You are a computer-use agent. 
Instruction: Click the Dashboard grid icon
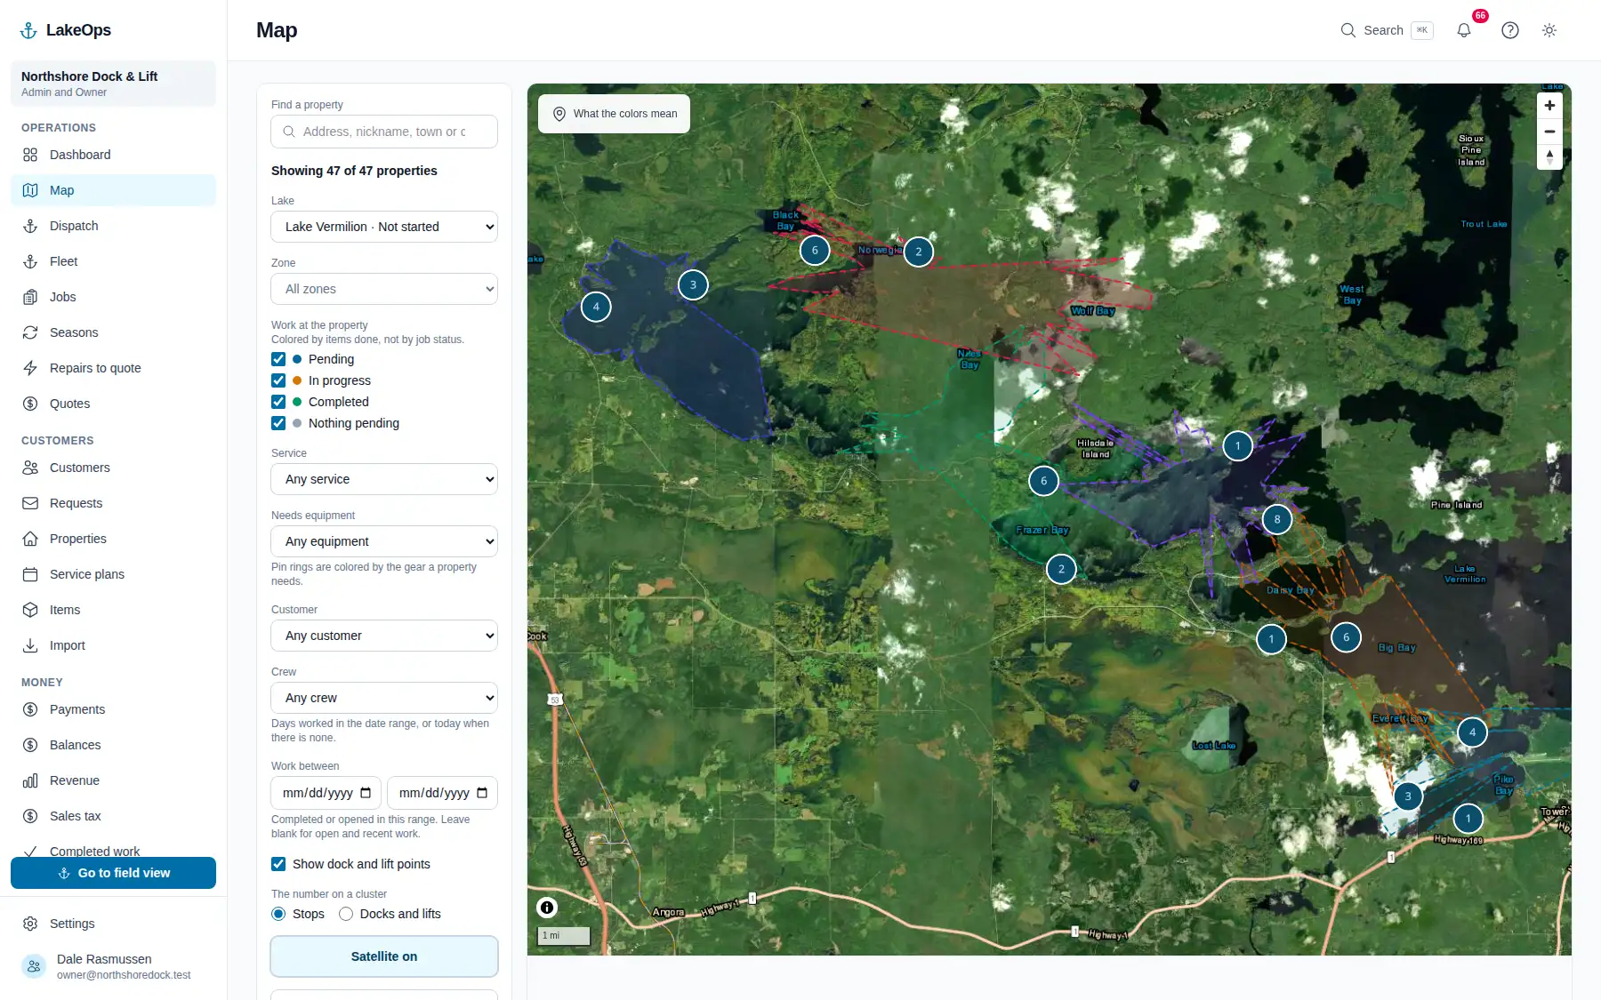30,155
